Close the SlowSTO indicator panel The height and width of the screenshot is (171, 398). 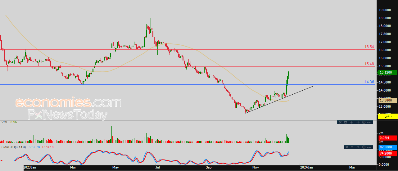[347, 147]
